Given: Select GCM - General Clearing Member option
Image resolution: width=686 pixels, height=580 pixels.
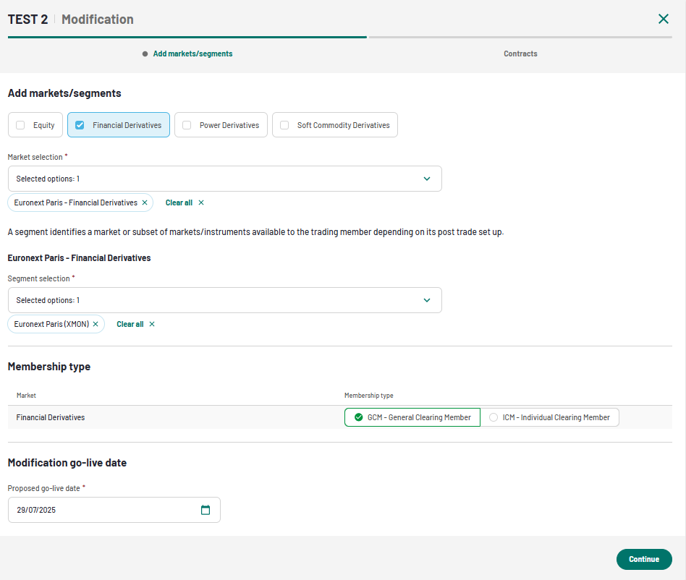Looking at the screenshot, I should click(x=412, y=417).
